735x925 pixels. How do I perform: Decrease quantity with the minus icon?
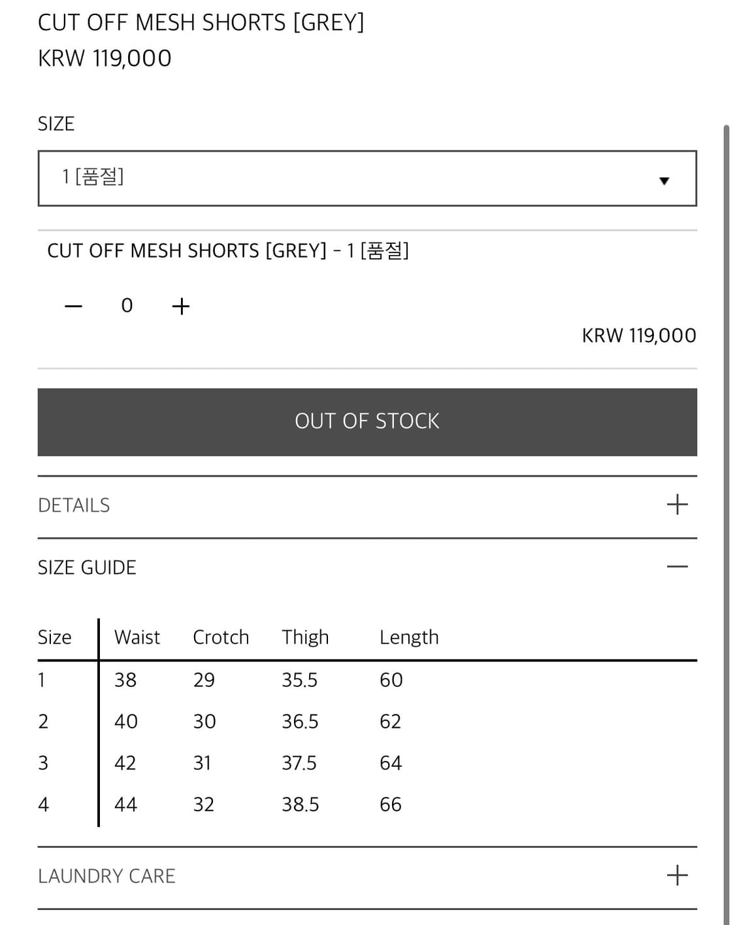[74, 306]
